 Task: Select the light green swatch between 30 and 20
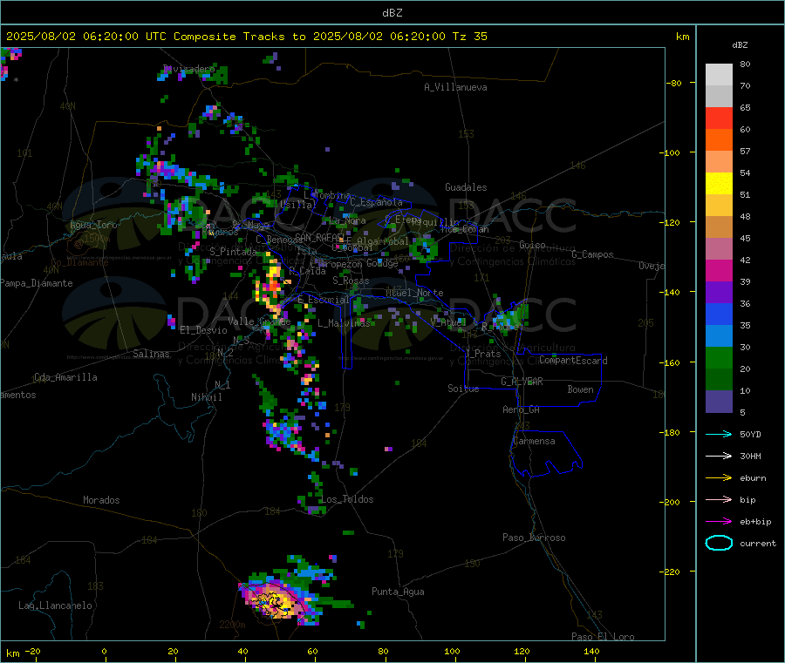click(x=719, y=357)
